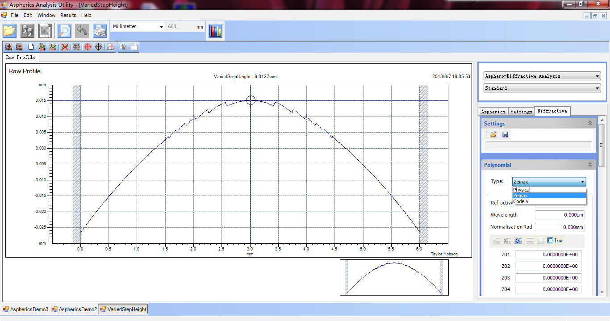Switch to the Aspherics tab
Screen dimensions: 610x321
coord(493,112)
